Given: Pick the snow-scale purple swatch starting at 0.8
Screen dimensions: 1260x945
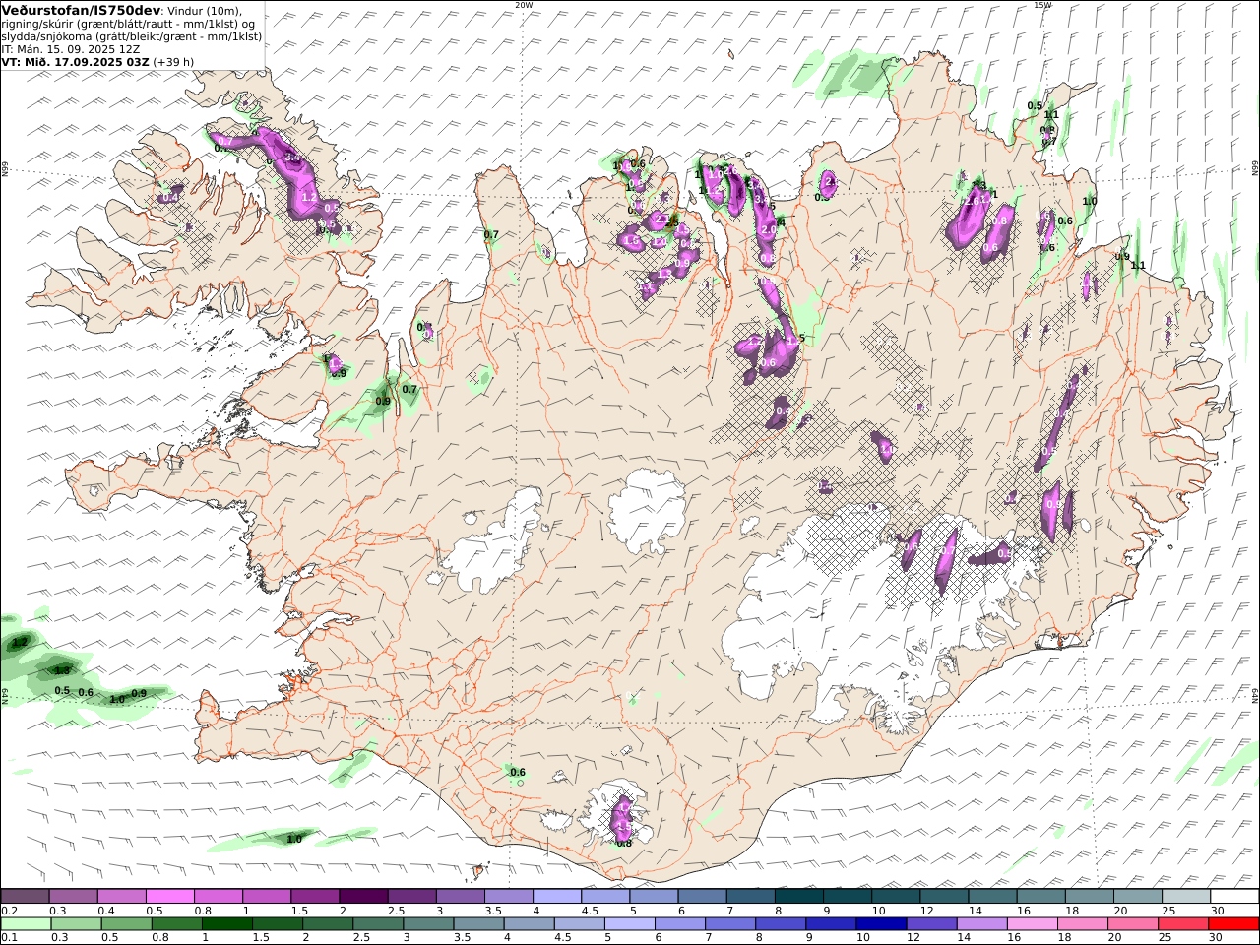Looking at the screenshot, I should click(218, 896).
